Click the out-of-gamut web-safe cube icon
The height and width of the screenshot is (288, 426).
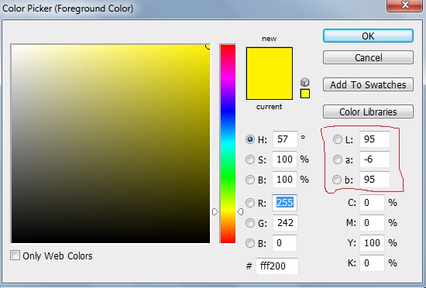(x=305, y=82)
